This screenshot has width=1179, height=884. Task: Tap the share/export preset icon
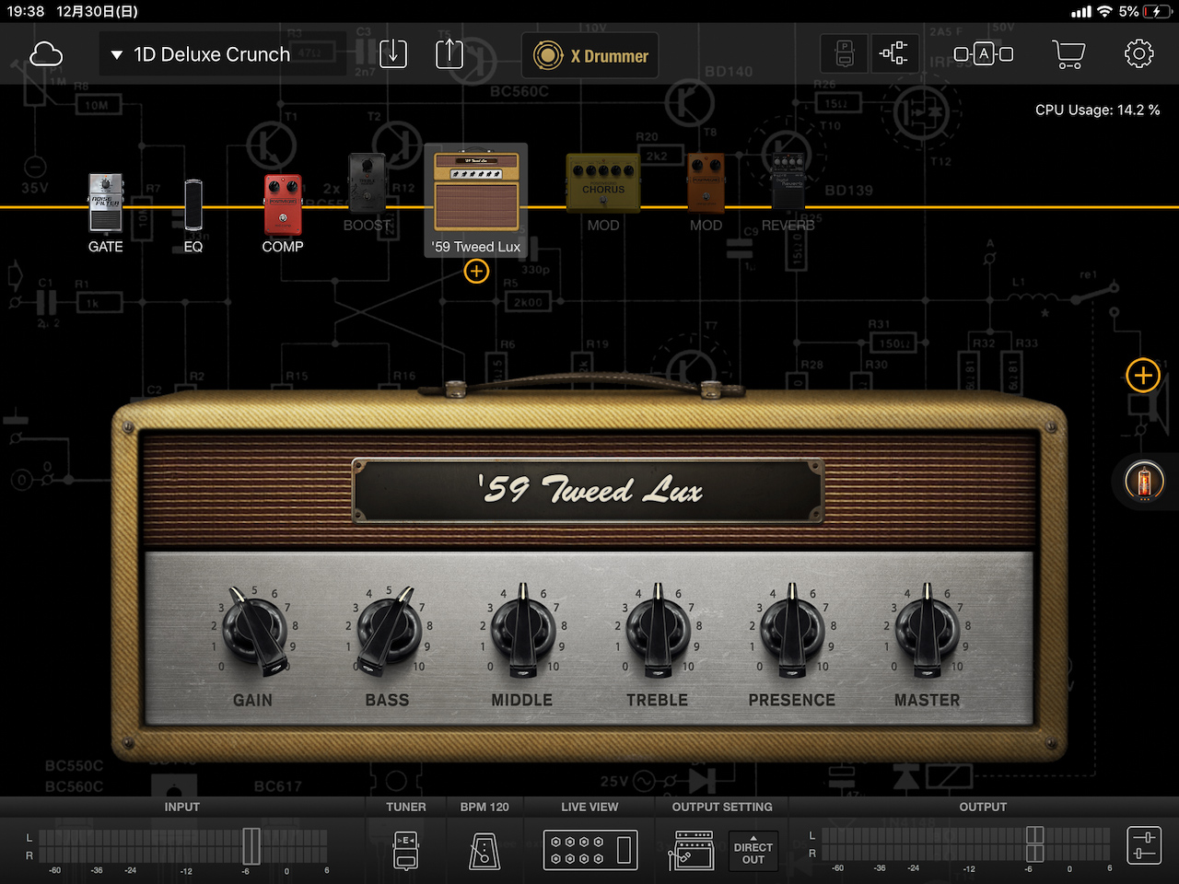click(x=449, y=53)
